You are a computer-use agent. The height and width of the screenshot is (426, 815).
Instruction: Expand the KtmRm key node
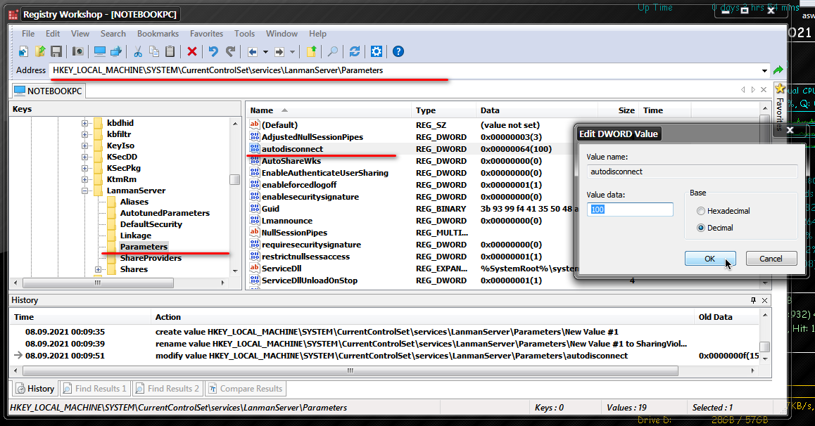coord(84,179)
